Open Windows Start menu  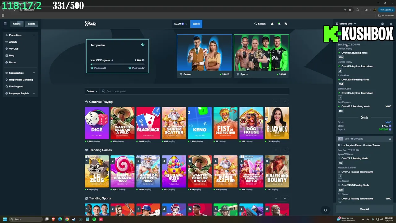pos(5,219)
